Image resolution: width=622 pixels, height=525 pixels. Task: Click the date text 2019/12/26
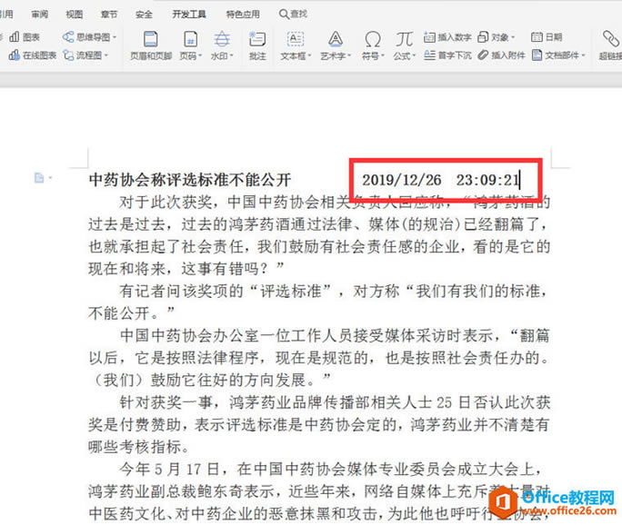401,180
